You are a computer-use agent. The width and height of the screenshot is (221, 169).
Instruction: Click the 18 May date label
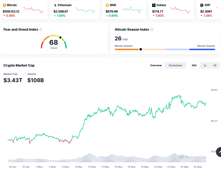[x=145, y=167]
